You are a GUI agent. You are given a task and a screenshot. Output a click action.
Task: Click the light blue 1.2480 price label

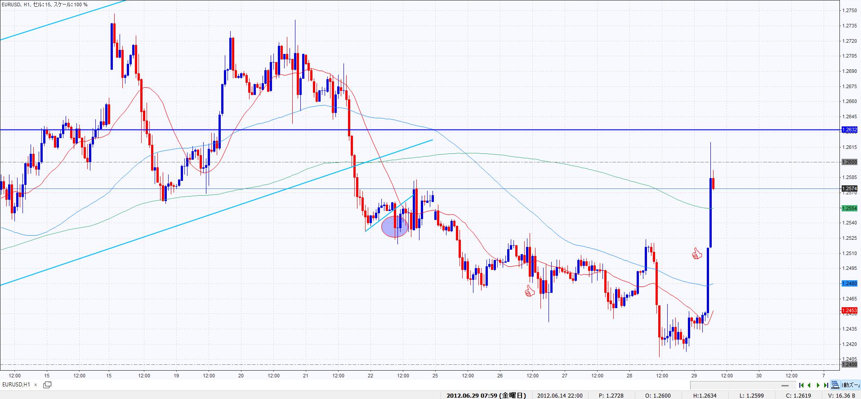point(850,283)
